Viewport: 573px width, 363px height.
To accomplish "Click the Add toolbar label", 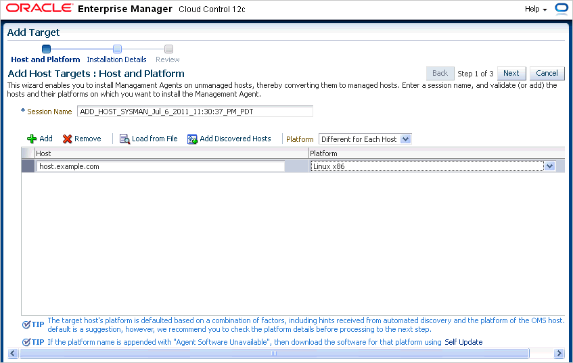I will [46, 139].
